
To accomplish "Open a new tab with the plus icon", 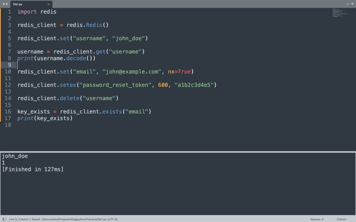I will (x=347, y=4).
